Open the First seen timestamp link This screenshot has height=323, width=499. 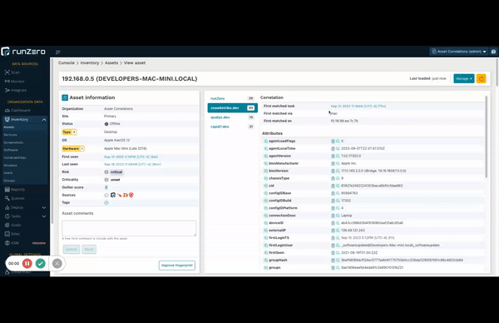tap(131, 157)
